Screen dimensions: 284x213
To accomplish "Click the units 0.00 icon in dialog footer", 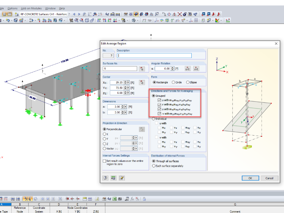I will click(113, 178).
